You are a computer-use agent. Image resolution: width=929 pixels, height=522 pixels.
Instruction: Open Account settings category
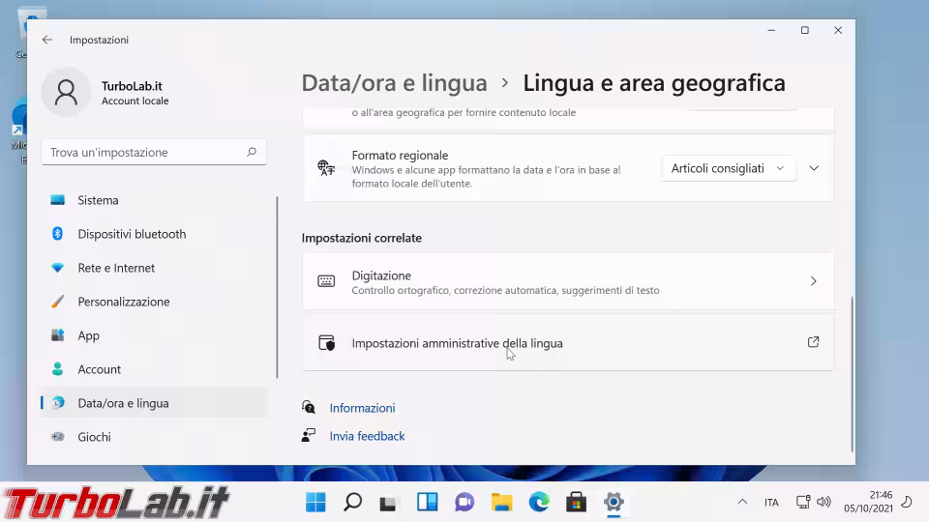tap(154, 368)
